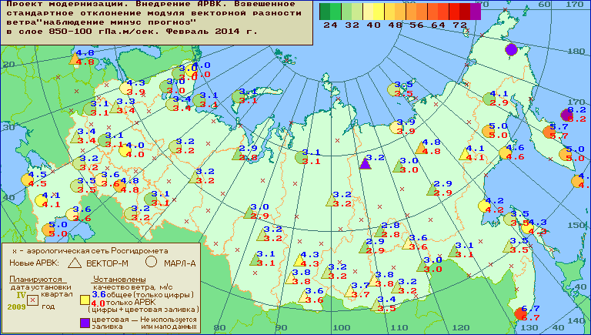The width and height of the screenshot is (591, 335).
Task: Click the triangle marker labeled 2.8 / 2.8
Action: click(380, 231)
